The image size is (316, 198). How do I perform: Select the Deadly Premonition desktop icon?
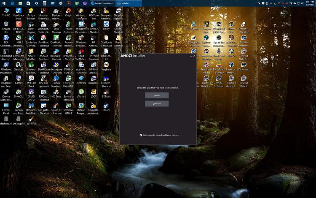coord(244,41)
